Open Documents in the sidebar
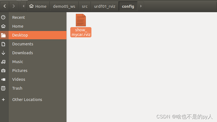The height and width of the screenshot is (122, 217). coord(23,44)
